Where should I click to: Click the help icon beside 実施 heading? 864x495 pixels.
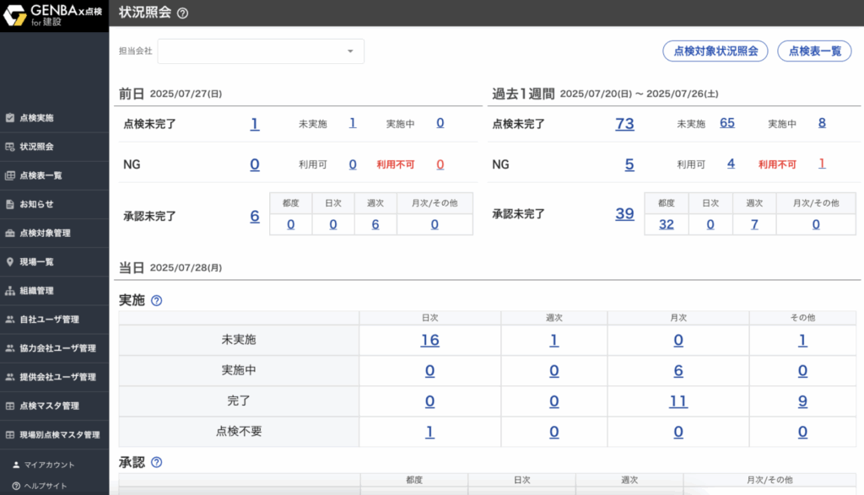pos(156,301)
